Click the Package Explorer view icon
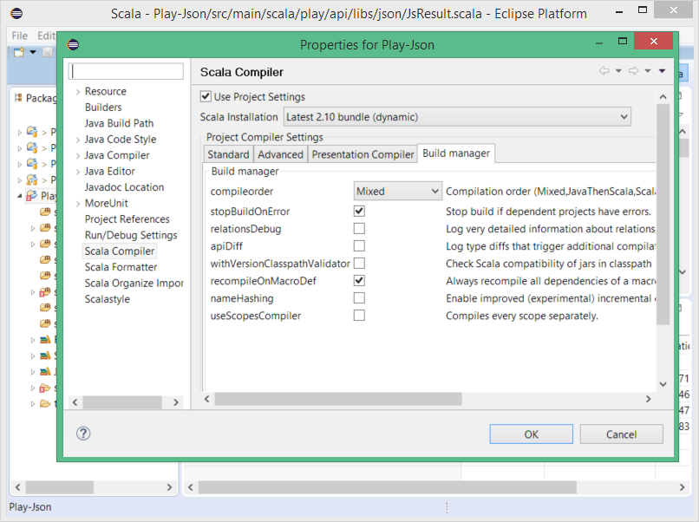The height and width of the screenshot is (522, 699). [x=18, y=98]
